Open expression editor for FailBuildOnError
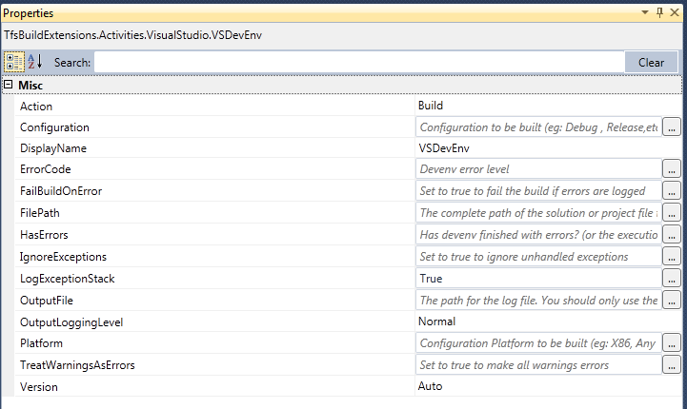 [x=672, y=191]
